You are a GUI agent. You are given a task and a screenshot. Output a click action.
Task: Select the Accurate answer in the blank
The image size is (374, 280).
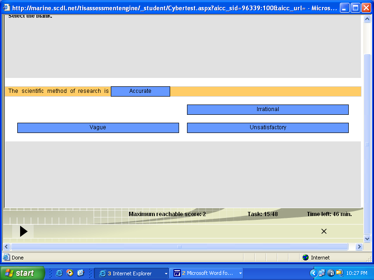click(141, 91)
